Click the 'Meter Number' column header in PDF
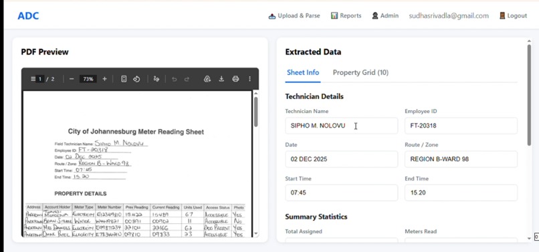Image resolution: width=539 pixels, height=252 pixels. pyautogui.click(x=109, y=207)
